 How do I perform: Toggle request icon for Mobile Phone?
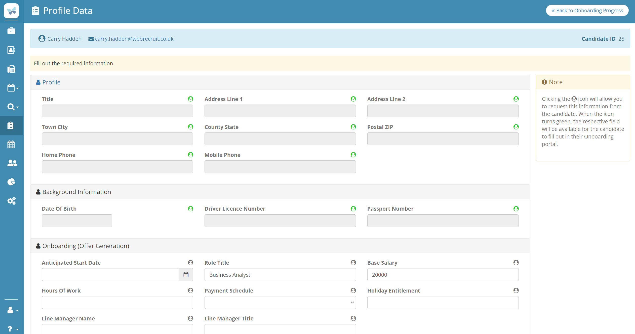(x=353, y=155)
